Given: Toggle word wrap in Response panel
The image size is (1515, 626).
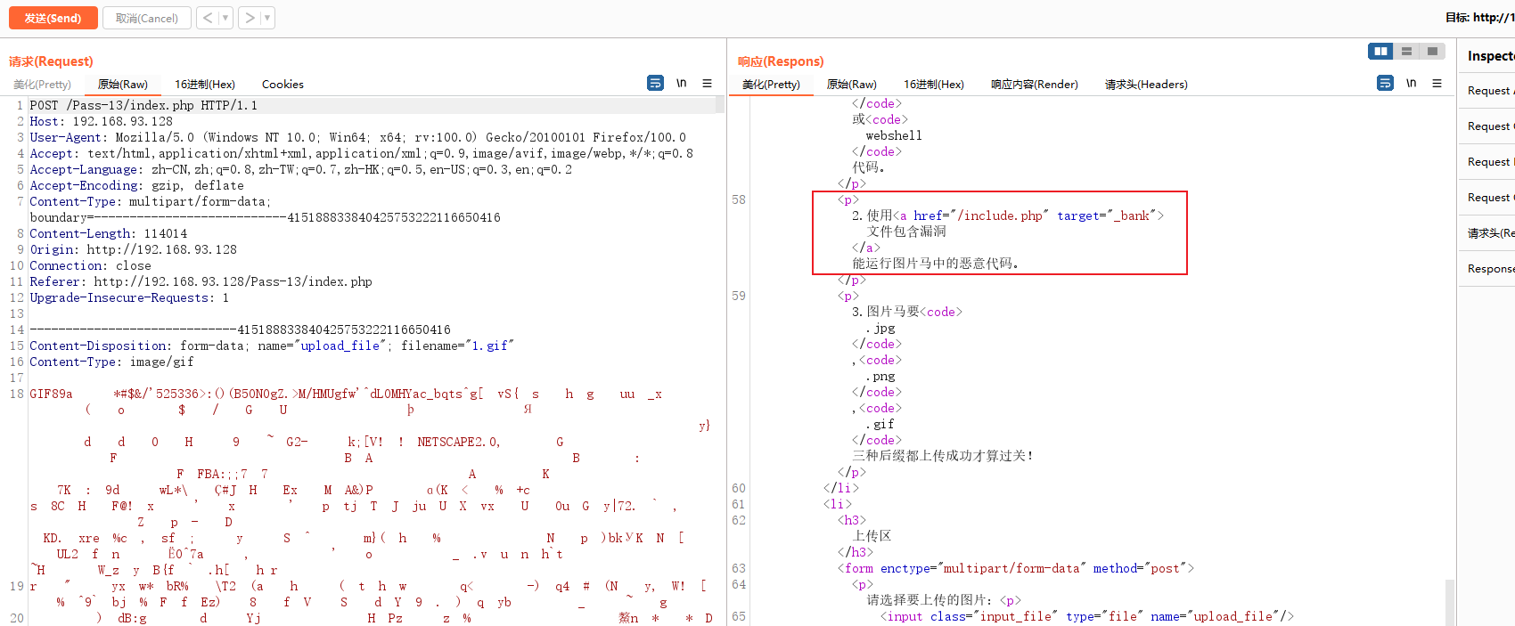Looking at the screenshot, I should [1385, 83].
